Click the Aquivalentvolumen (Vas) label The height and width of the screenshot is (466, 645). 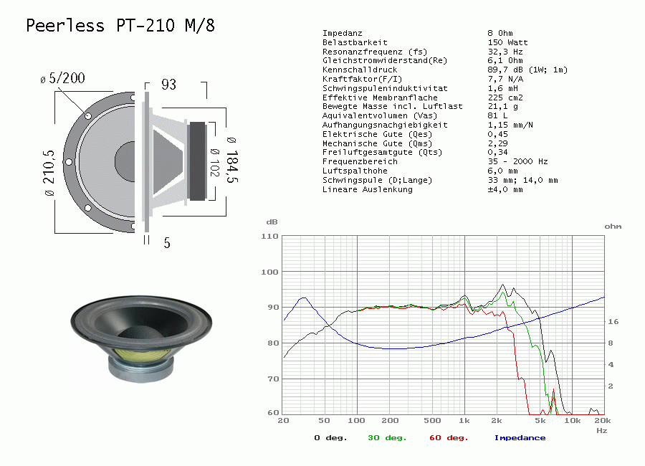[x=369, y=115]
